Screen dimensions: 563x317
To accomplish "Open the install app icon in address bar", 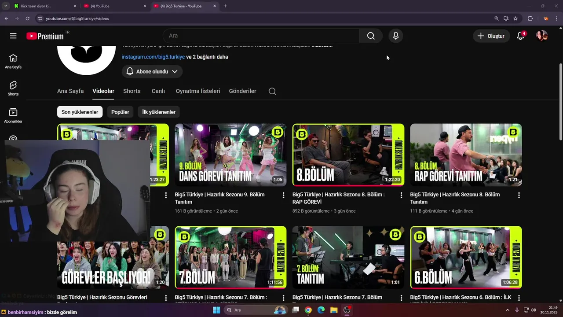I will tap(506, 18).
